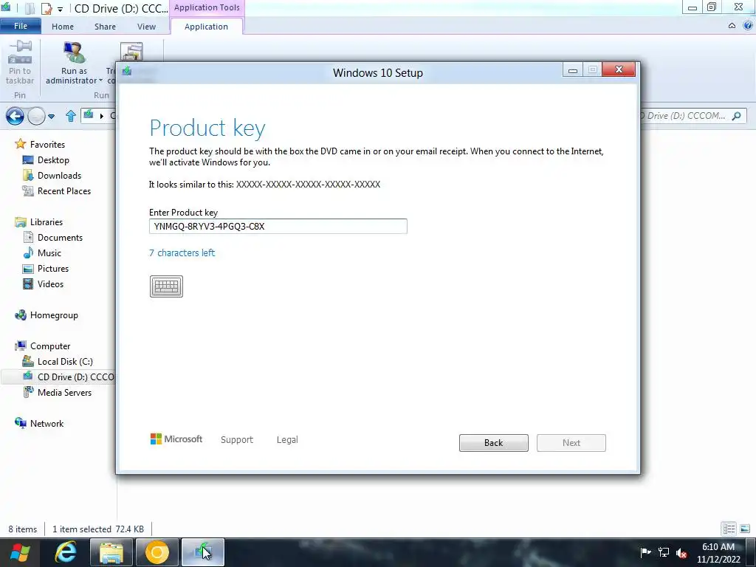This screenshot has height=567, width=756.
Task: Click the Setup window title icon
Action: tap(127, 72)
